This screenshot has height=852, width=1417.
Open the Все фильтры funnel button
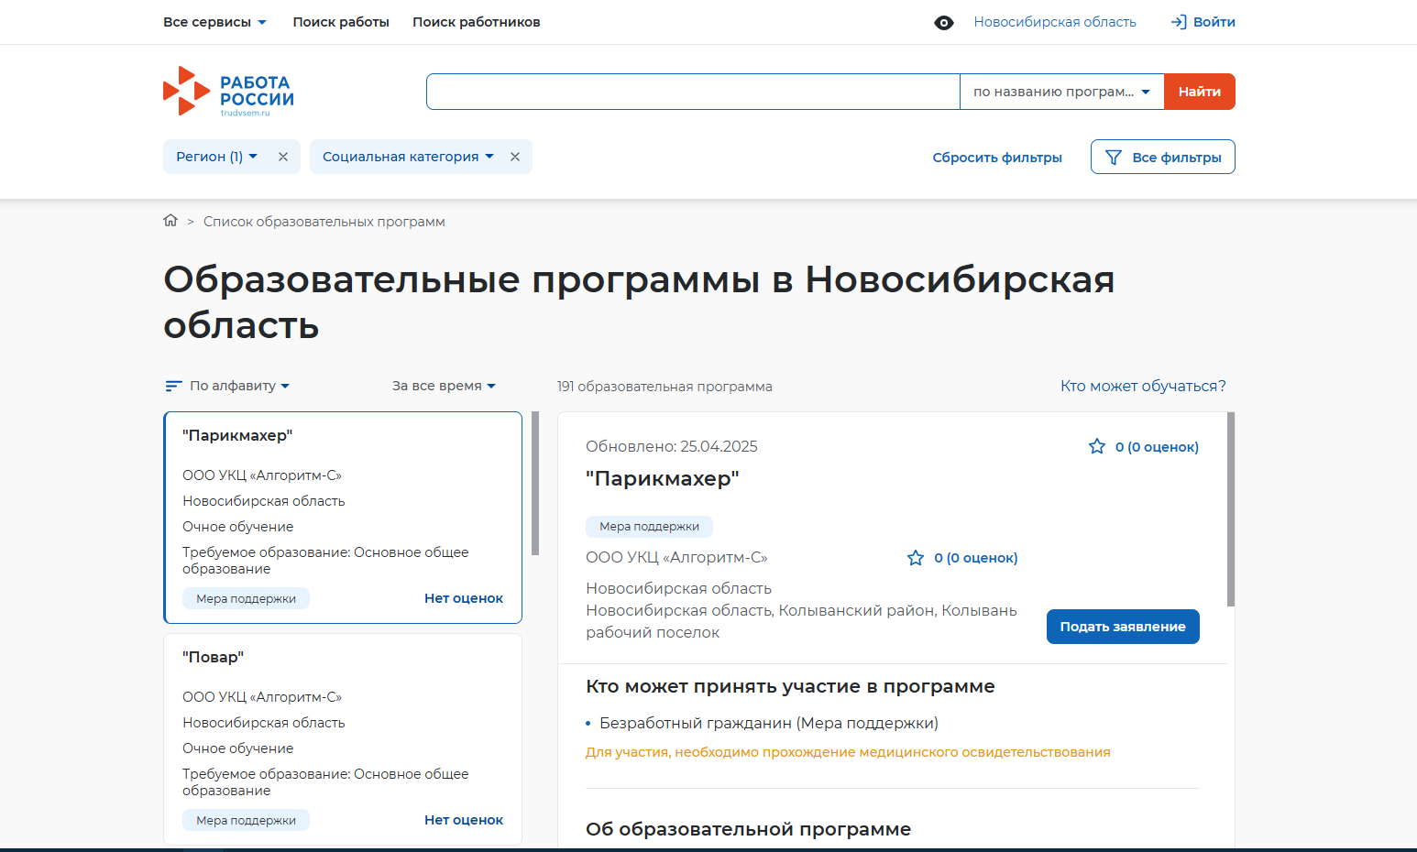(x=1162, y=157)
